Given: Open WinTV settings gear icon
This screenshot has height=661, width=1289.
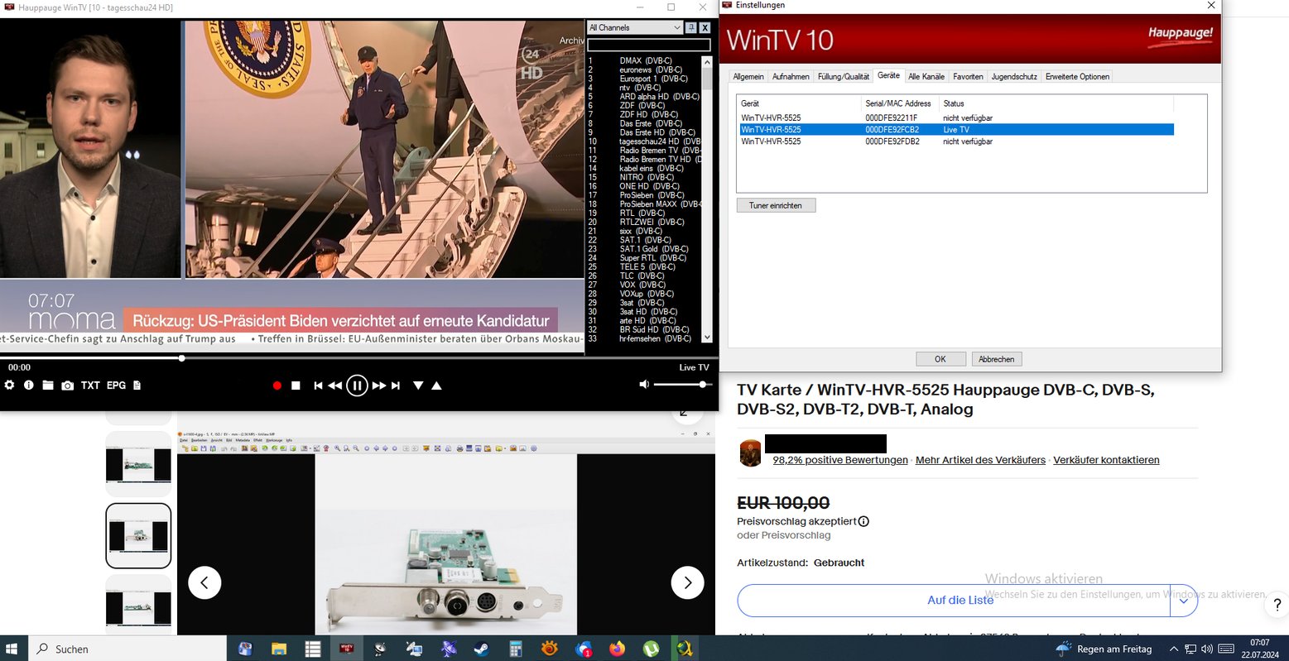Looking at the screenshot, I should 9,386.
